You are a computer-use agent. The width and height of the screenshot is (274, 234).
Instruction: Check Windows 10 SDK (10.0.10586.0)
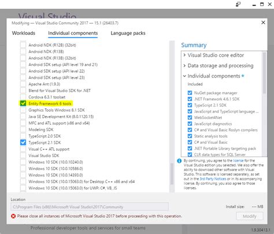point(23,169)
